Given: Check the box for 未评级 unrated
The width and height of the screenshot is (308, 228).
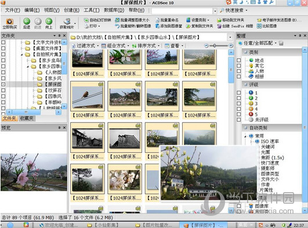Looking at the screenshot, I should pos(238,120).
